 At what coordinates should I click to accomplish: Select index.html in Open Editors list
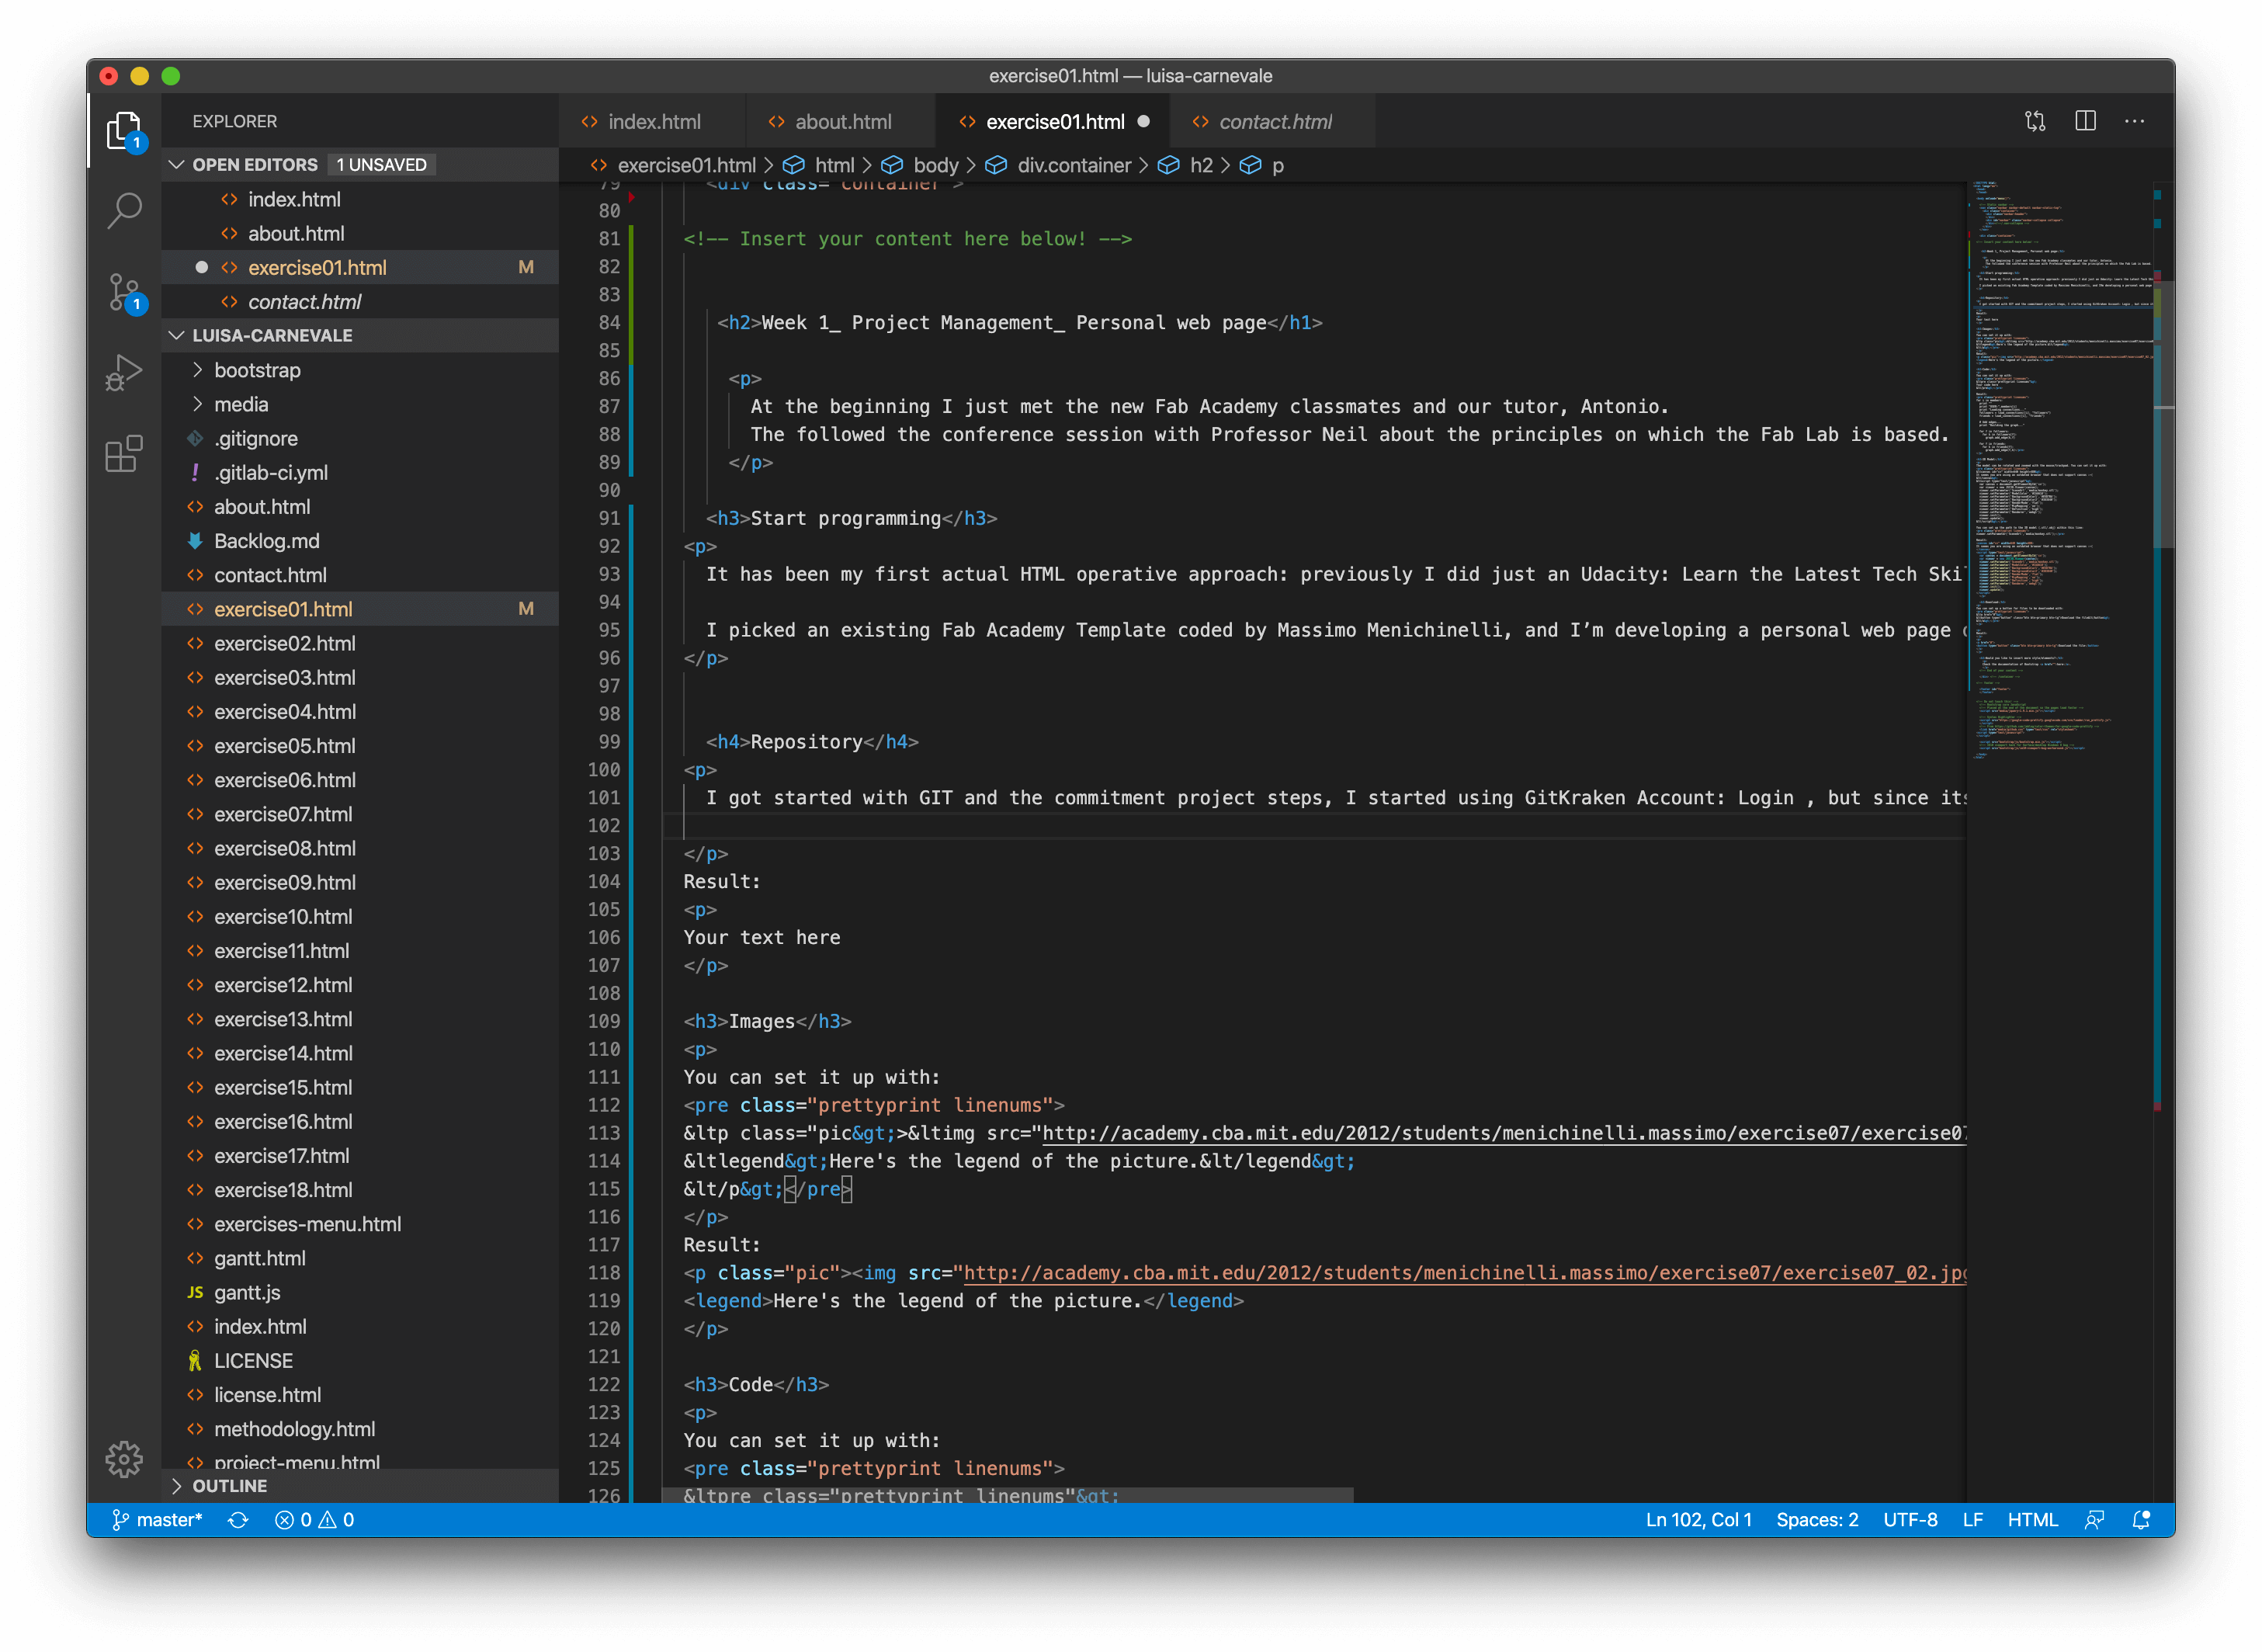click(x=360, y=199)
